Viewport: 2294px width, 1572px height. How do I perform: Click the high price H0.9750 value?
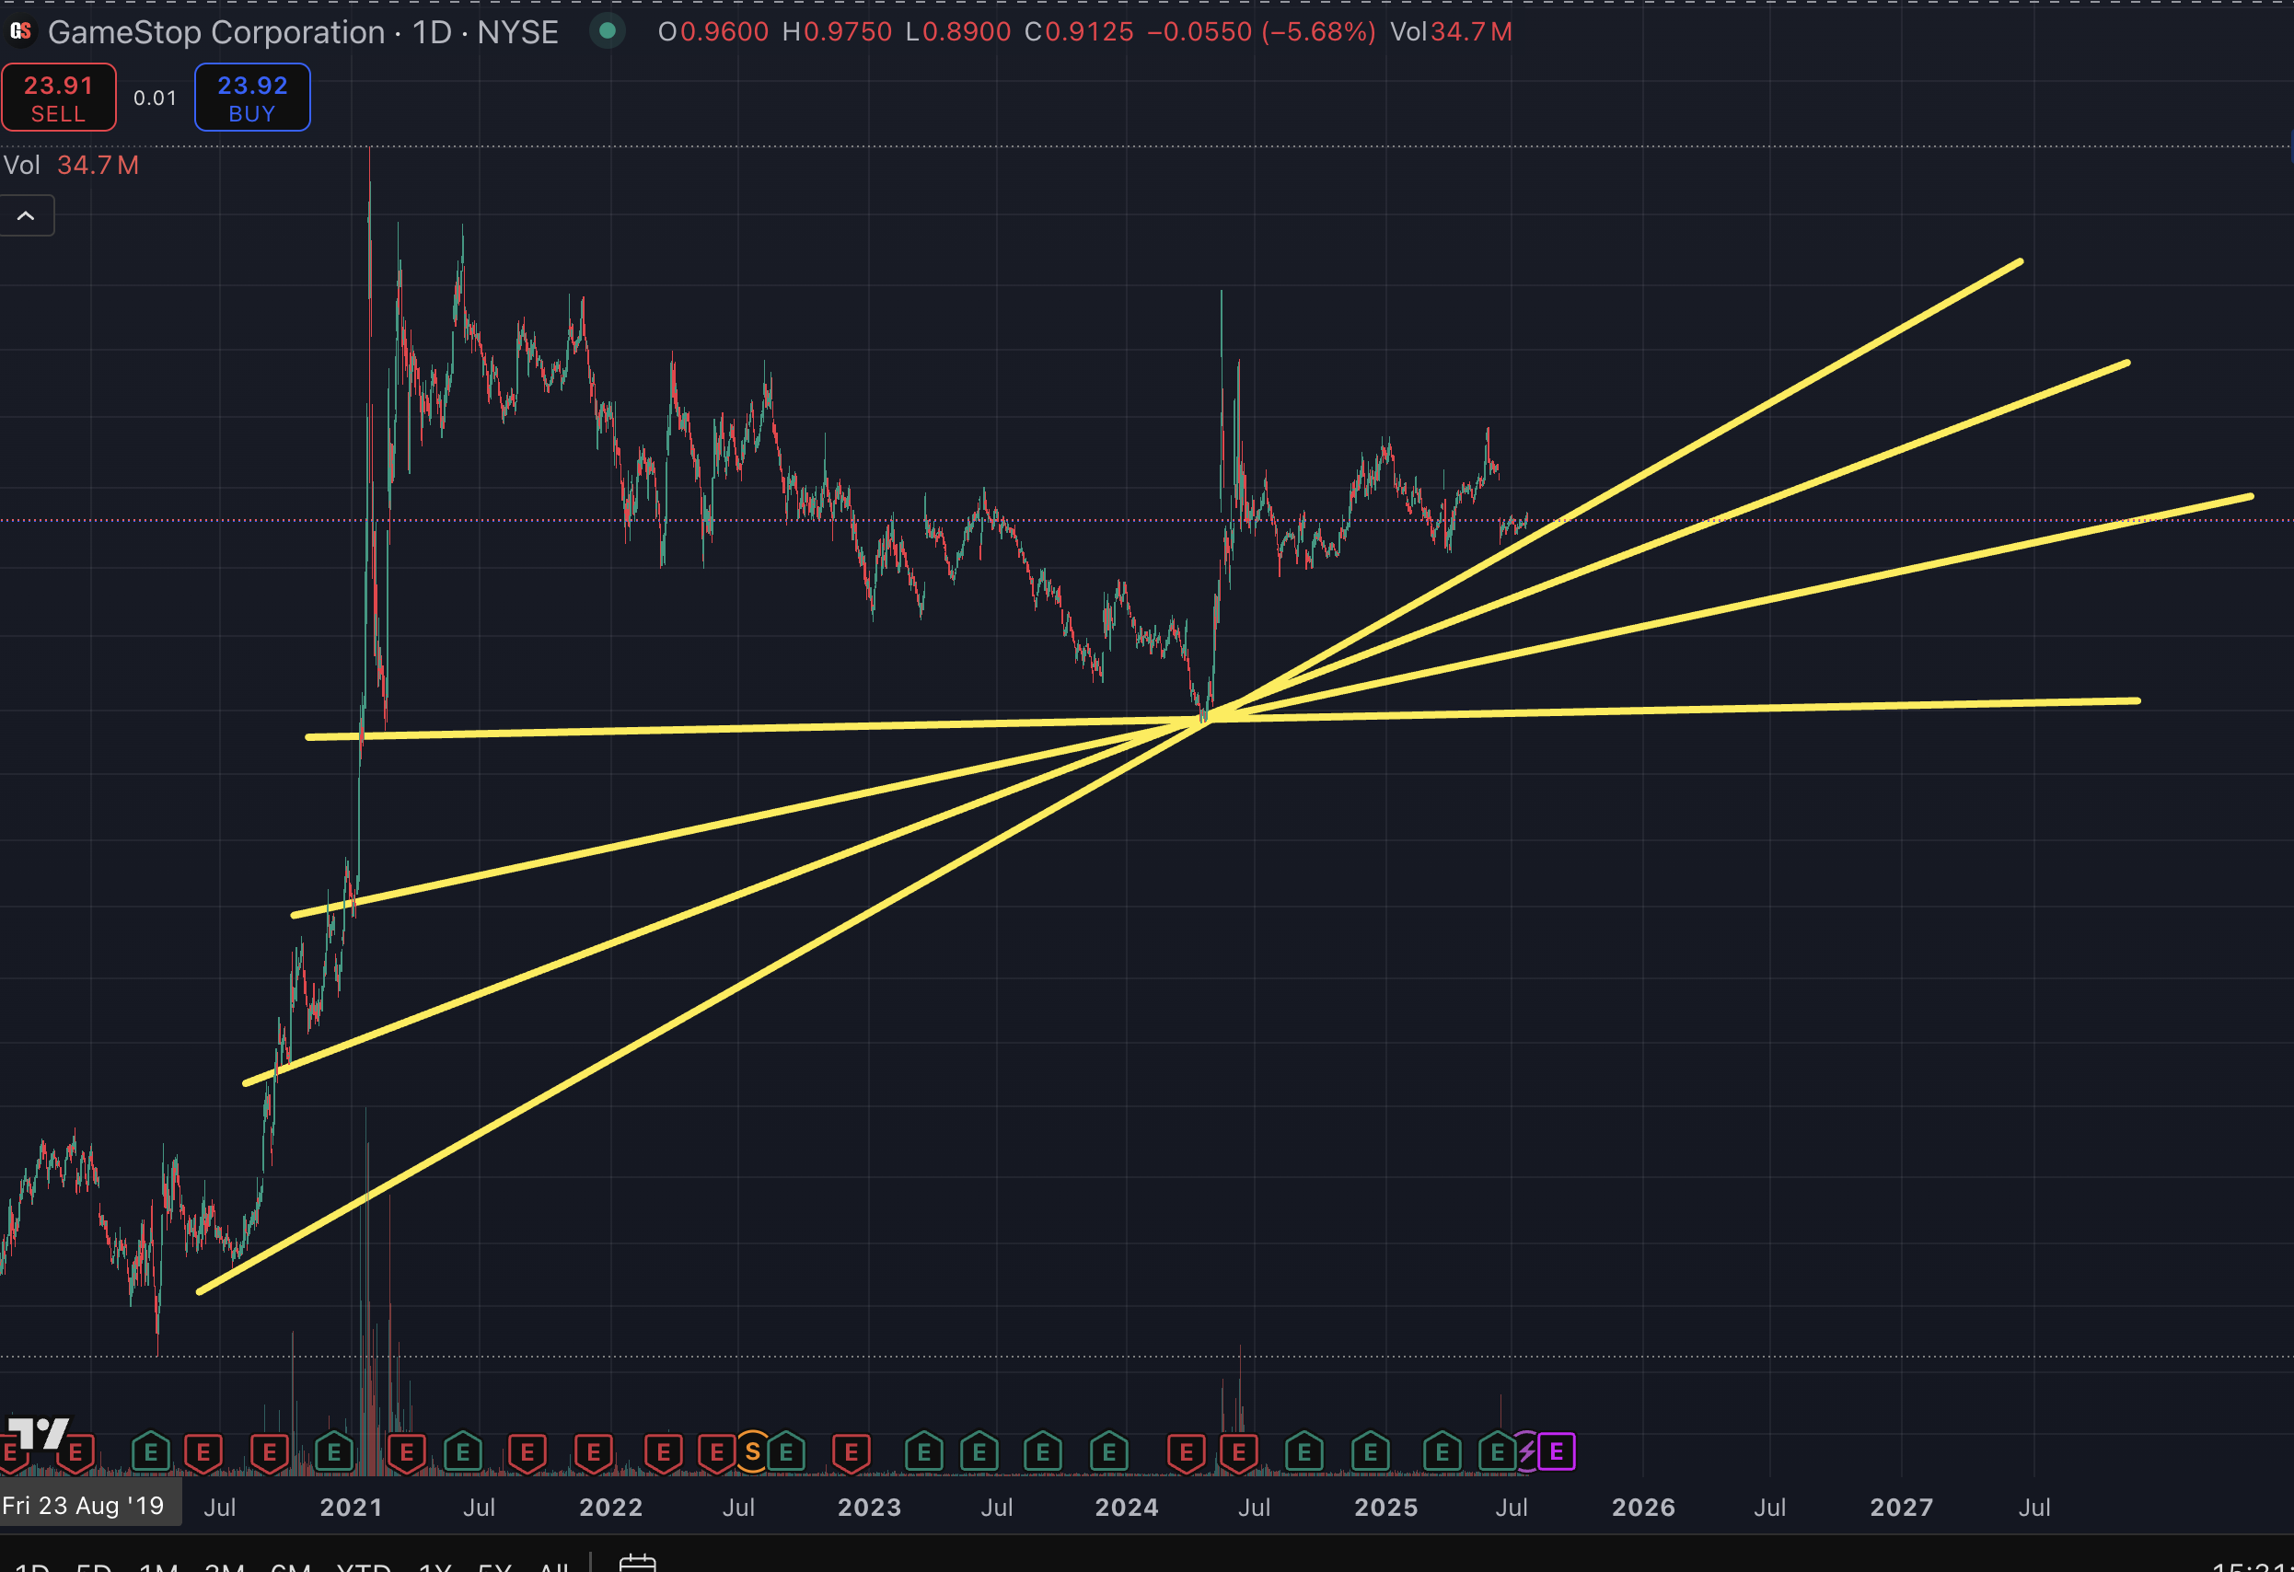point(837,31)
